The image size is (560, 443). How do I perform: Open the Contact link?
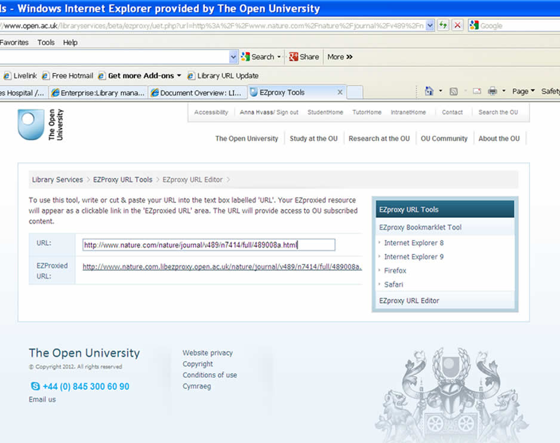[x=452, y=112]
